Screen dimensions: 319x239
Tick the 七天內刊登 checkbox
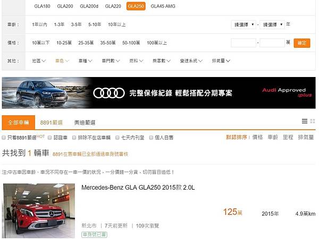[117, 138]
